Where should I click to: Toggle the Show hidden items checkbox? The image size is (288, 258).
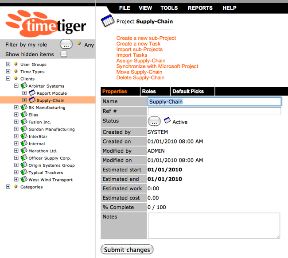64,54
